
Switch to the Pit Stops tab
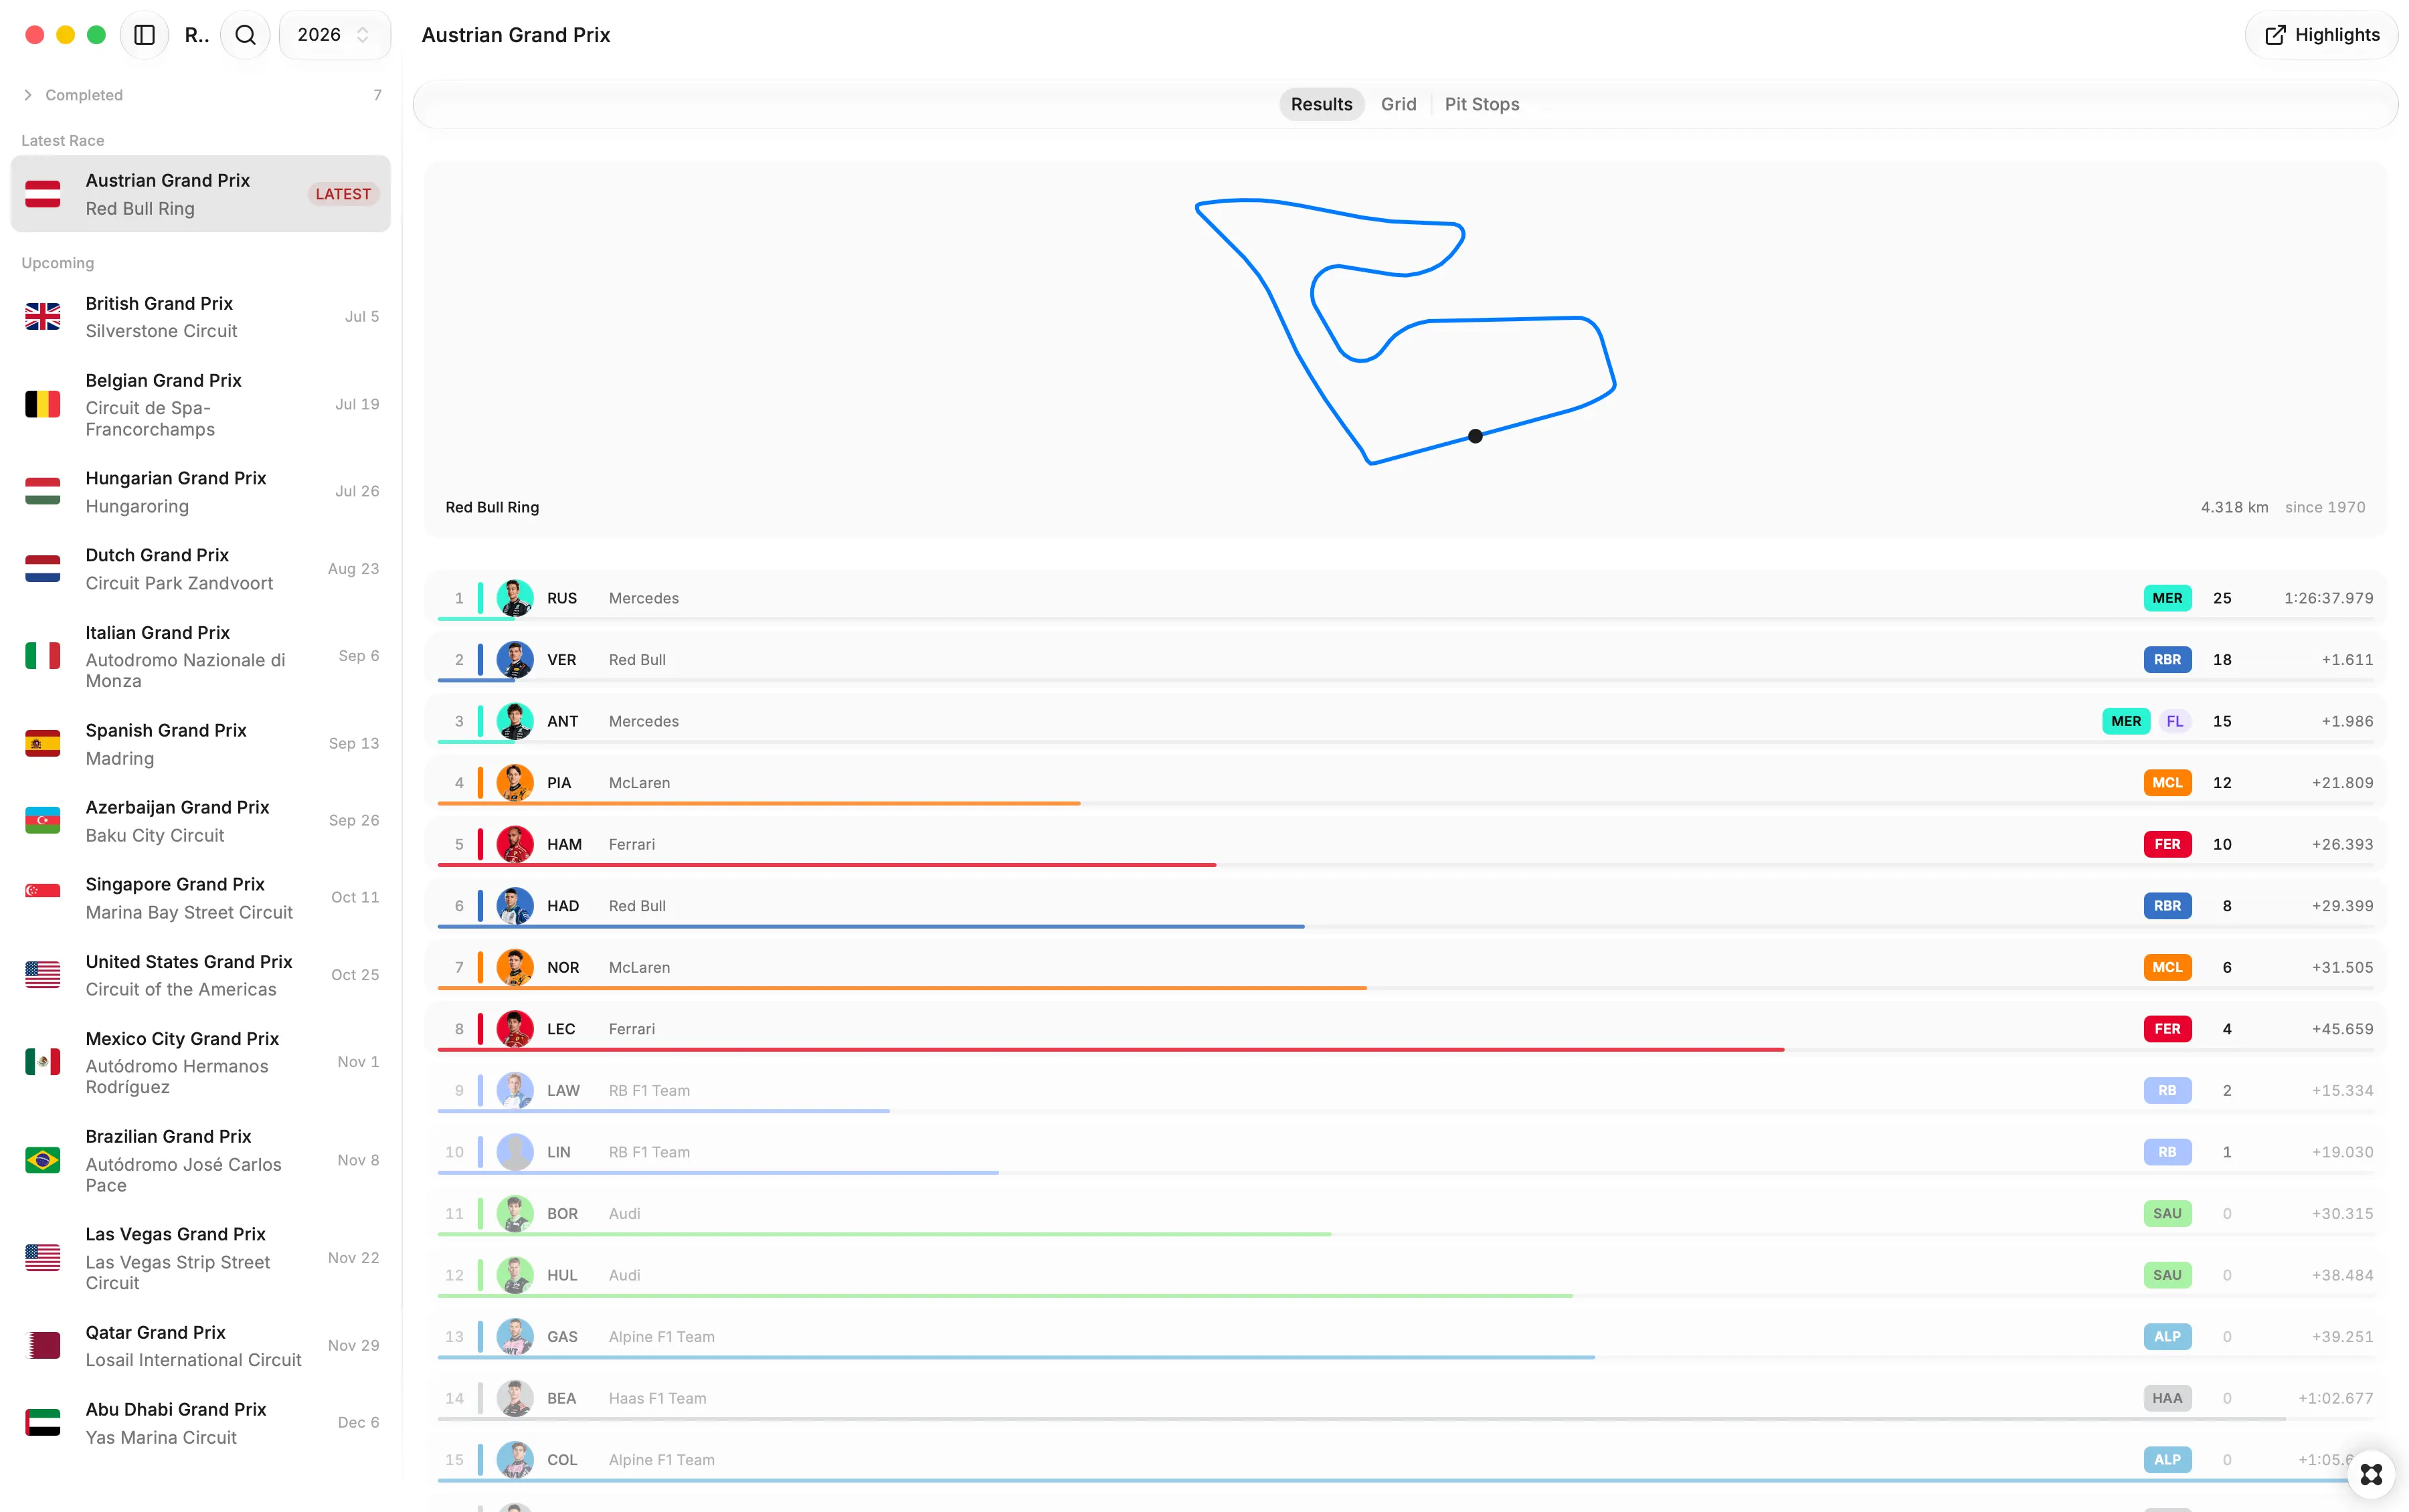1481,104
